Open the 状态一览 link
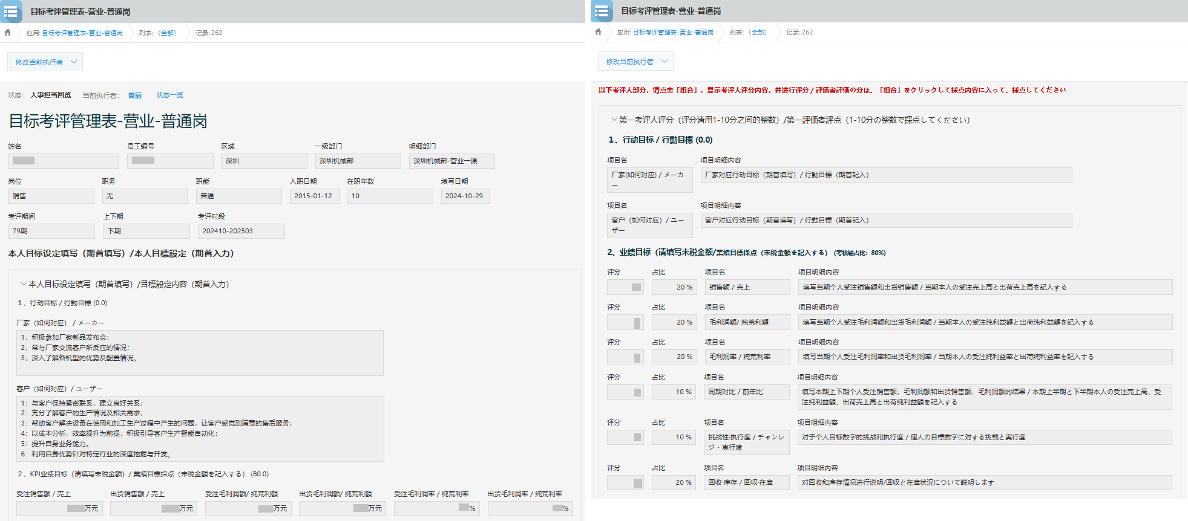The width and height of the screenshot is (1188, 521). (169, 95)
